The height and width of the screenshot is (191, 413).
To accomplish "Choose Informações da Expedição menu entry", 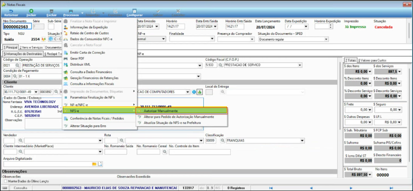I will tap(99, 27).
